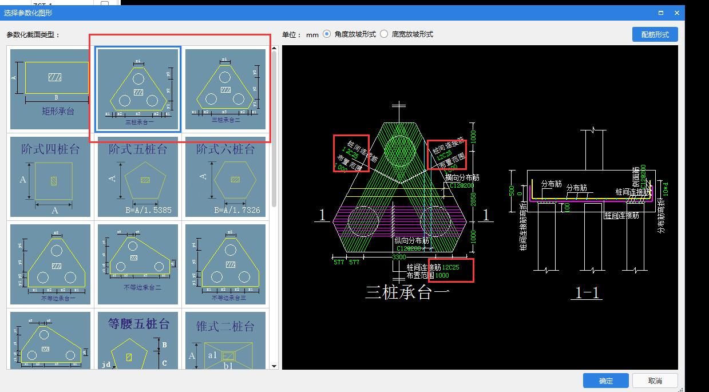709x392 pixels.
Task: Edit the 侧面筋 value C12@200 in section 1-1
Action: coord(644,177)
